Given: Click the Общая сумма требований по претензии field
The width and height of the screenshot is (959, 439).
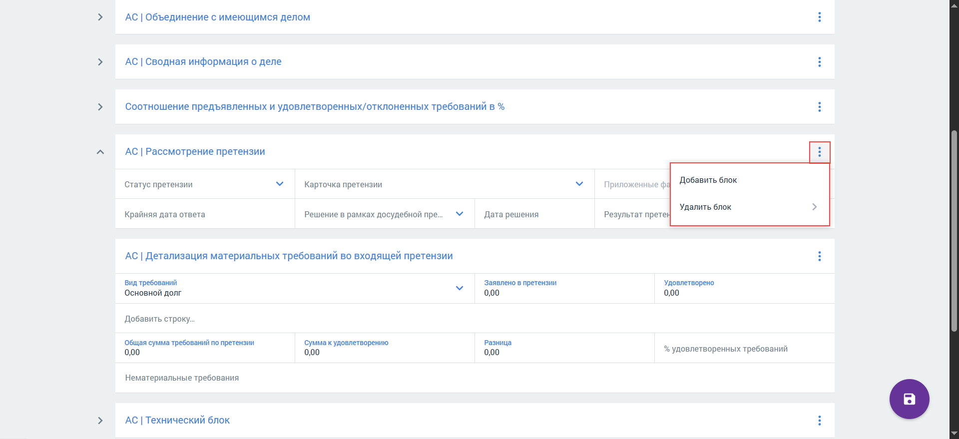Looking at the screenshot, I should pos(205,348).
